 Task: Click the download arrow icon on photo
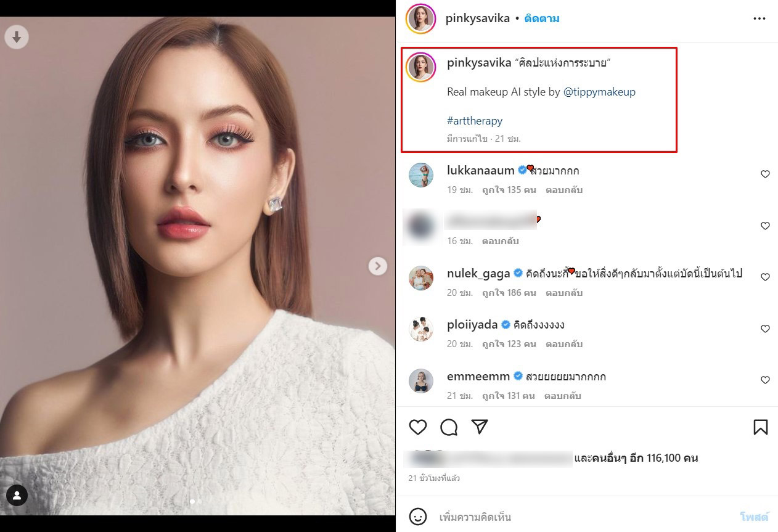(17, 38)
